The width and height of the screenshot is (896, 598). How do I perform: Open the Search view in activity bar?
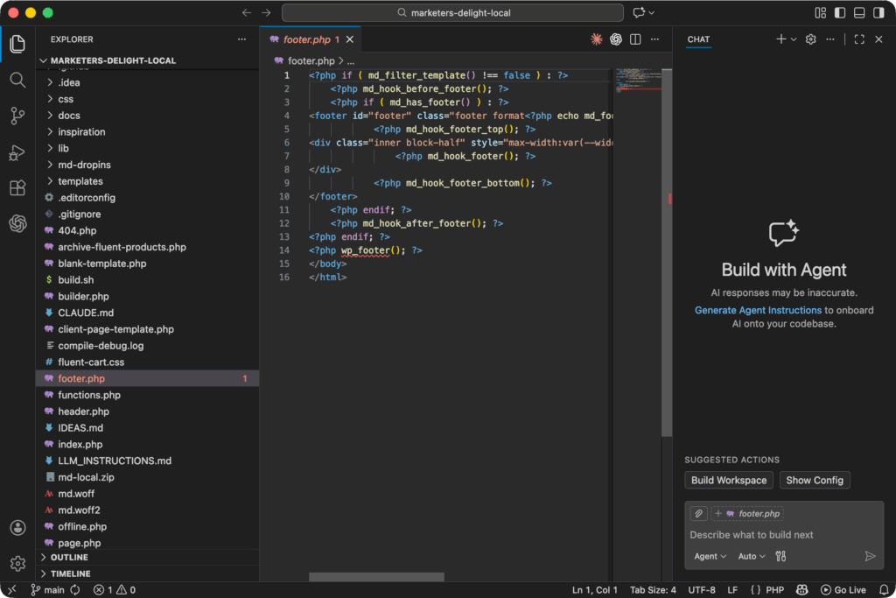tap(17, 80)
